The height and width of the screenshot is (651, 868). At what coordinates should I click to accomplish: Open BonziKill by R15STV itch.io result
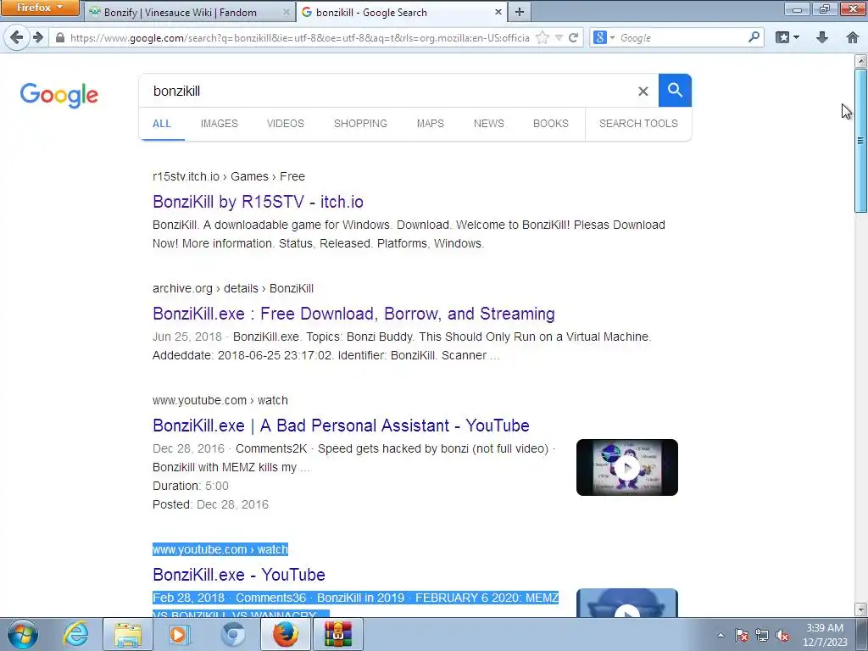(x=258, y=202)
